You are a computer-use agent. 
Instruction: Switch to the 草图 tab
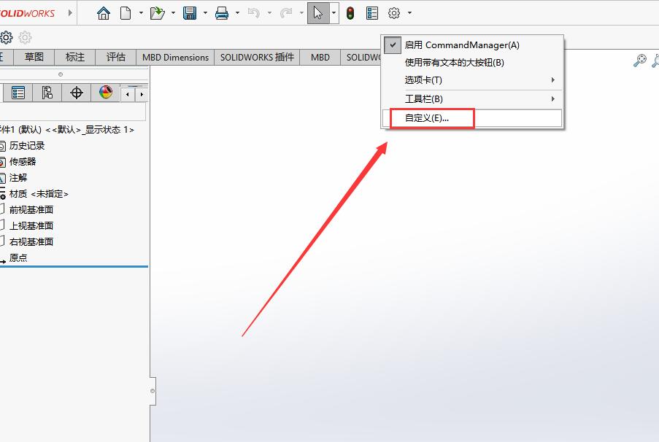coord(34,57)
